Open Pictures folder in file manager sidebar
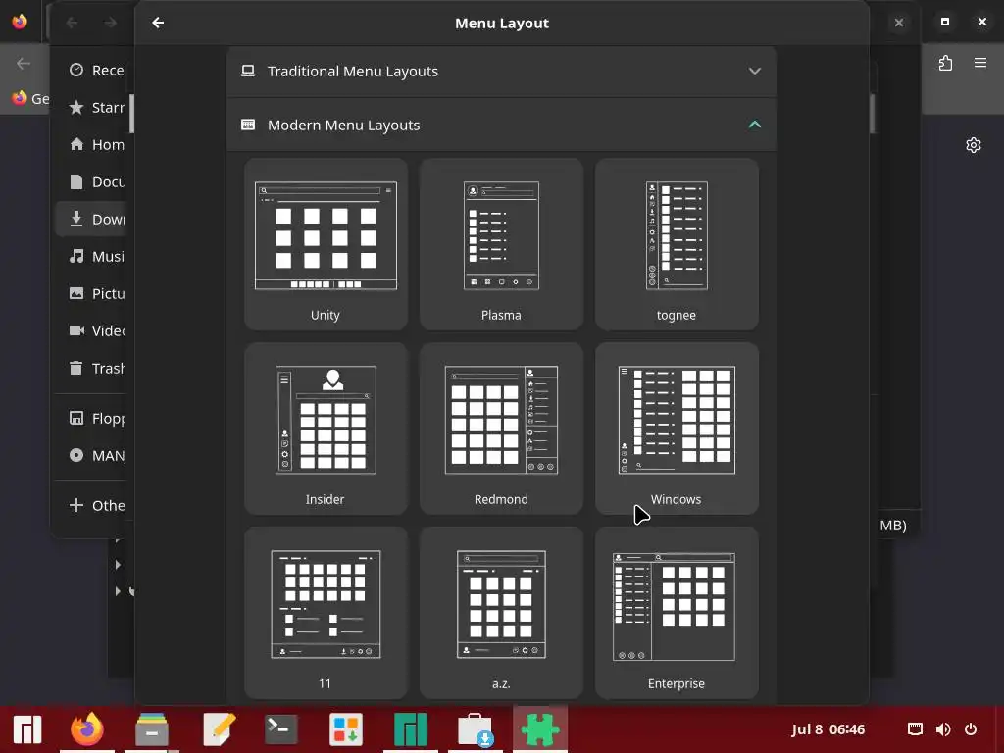 point(95,293)
